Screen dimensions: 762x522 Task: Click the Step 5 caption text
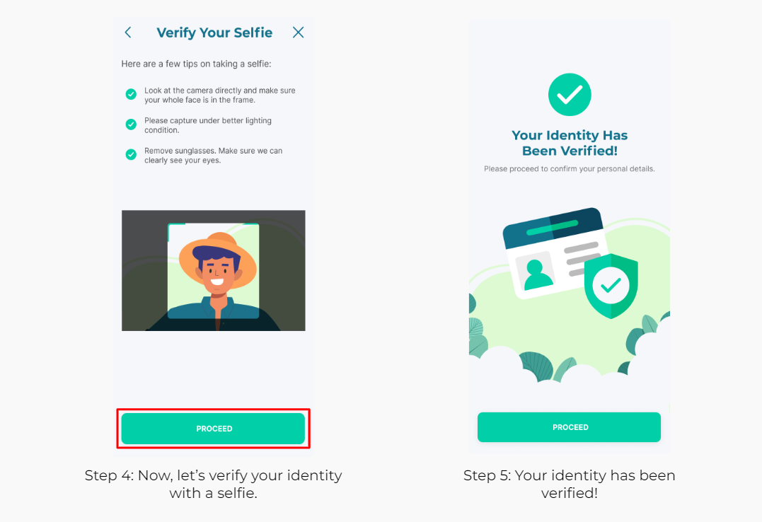point(569,484)
